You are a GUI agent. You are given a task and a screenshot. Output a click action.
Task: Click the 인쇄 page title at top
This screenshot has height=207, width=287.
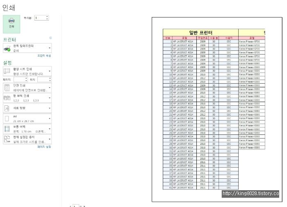(9, 8)
